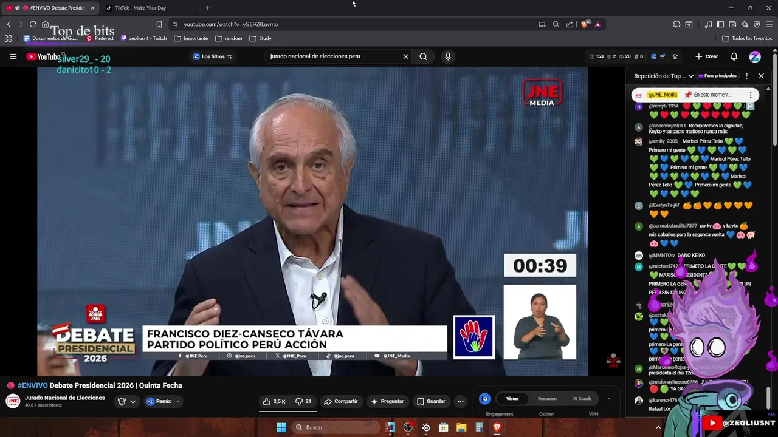Open subscription notification bell dropdown
Viewport: 778px width, 437px height.
(x=126, y=401)
